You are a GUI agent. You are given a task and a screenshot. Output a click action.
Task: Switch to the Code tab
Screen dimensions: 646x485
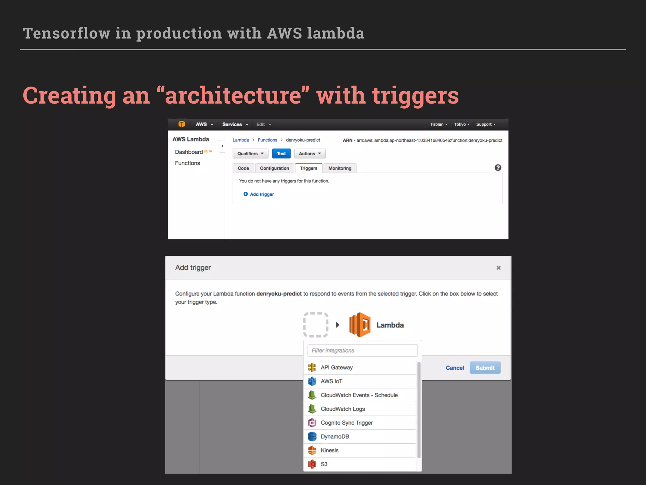click(x=243, y=168)
